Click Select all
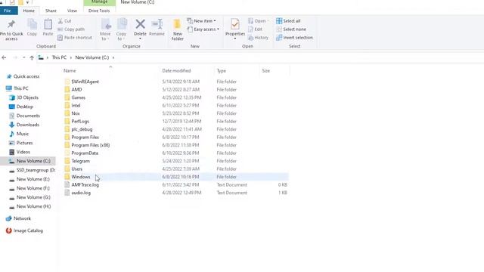The height and width of the screenshot is (272, 484). point(288,21)
